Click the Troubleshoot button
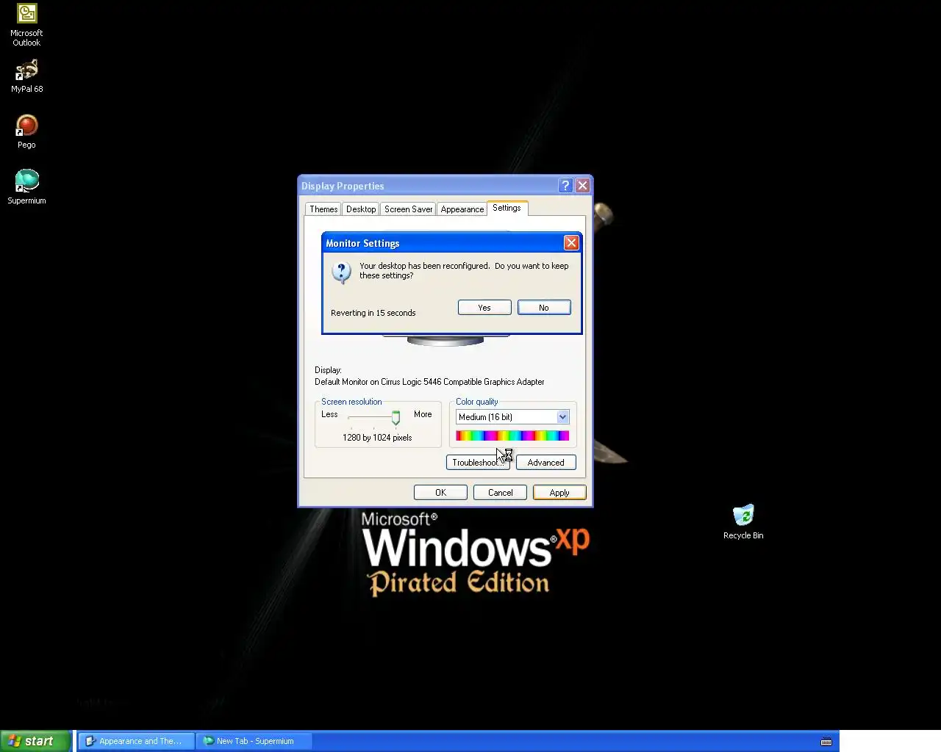This screenshot has height=752, width=941. pos(478,463)
